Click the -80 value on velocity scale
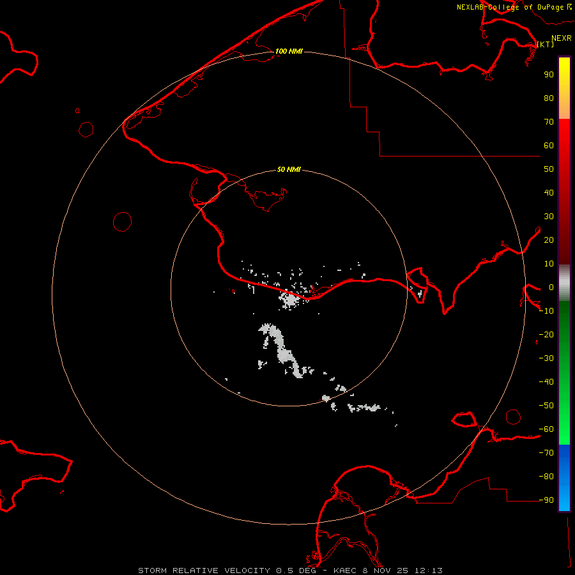This screenshot has height=575, width=575. (x=546, y=477)
